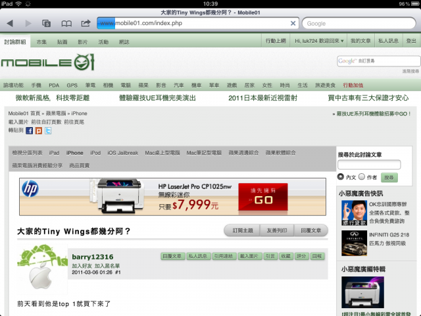Open the iPod sub-forum link

tap(95, 153)
